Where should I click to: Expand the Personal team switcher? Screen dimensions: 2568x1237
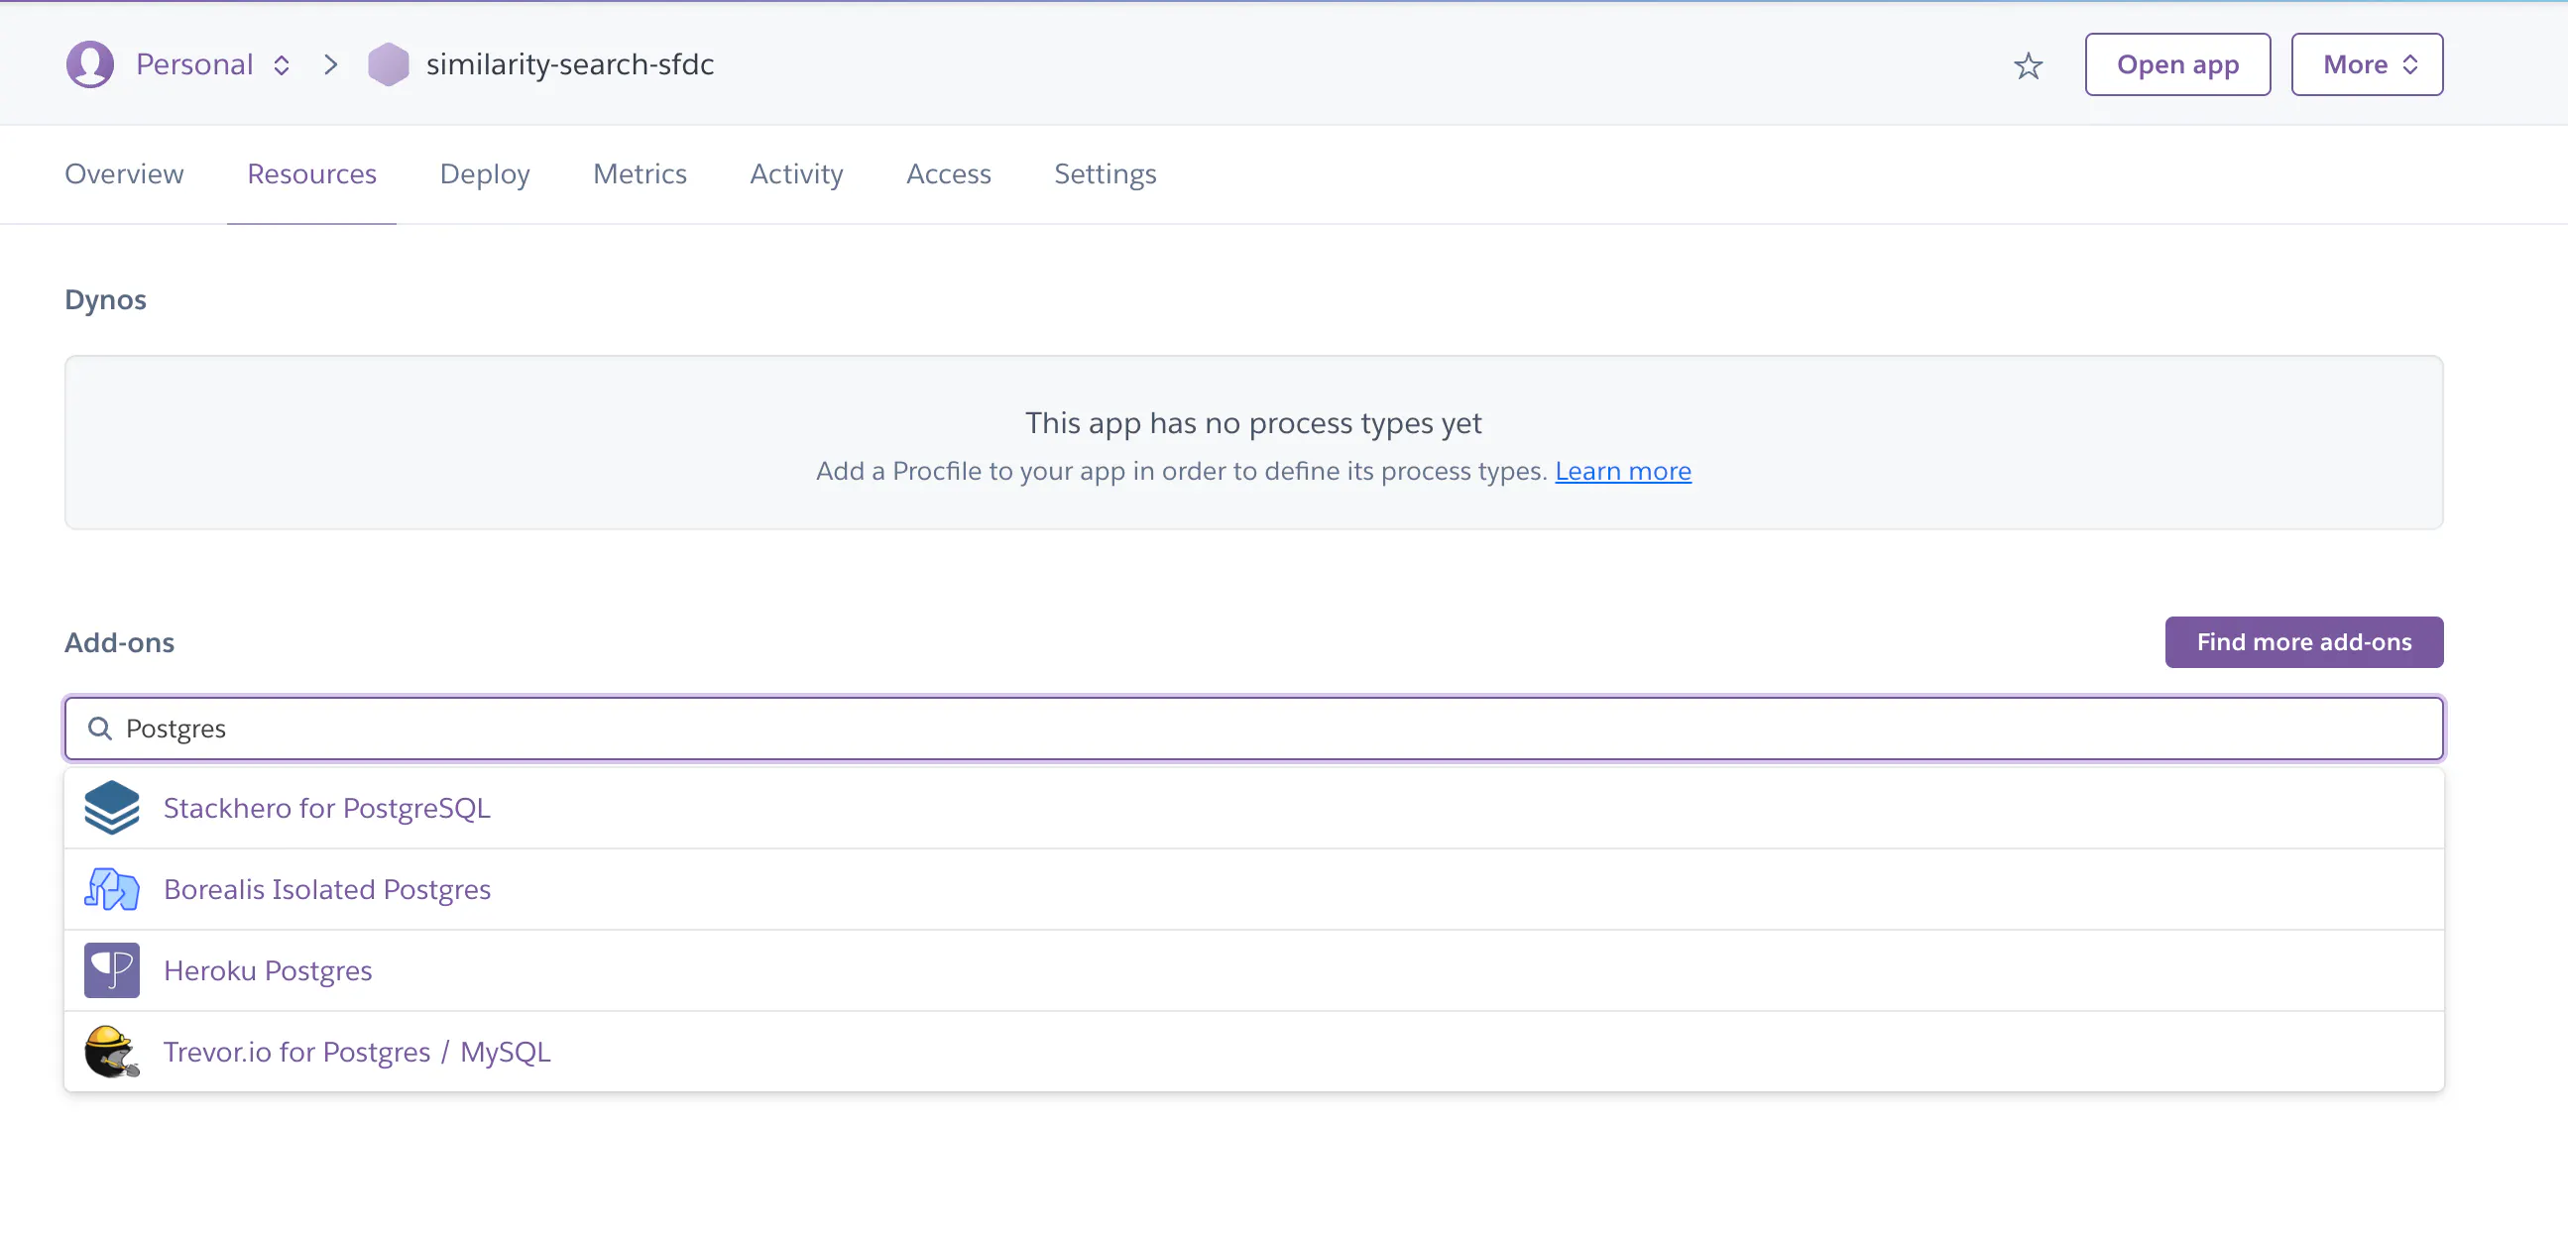pyautogui.click(x=282, y=64)
